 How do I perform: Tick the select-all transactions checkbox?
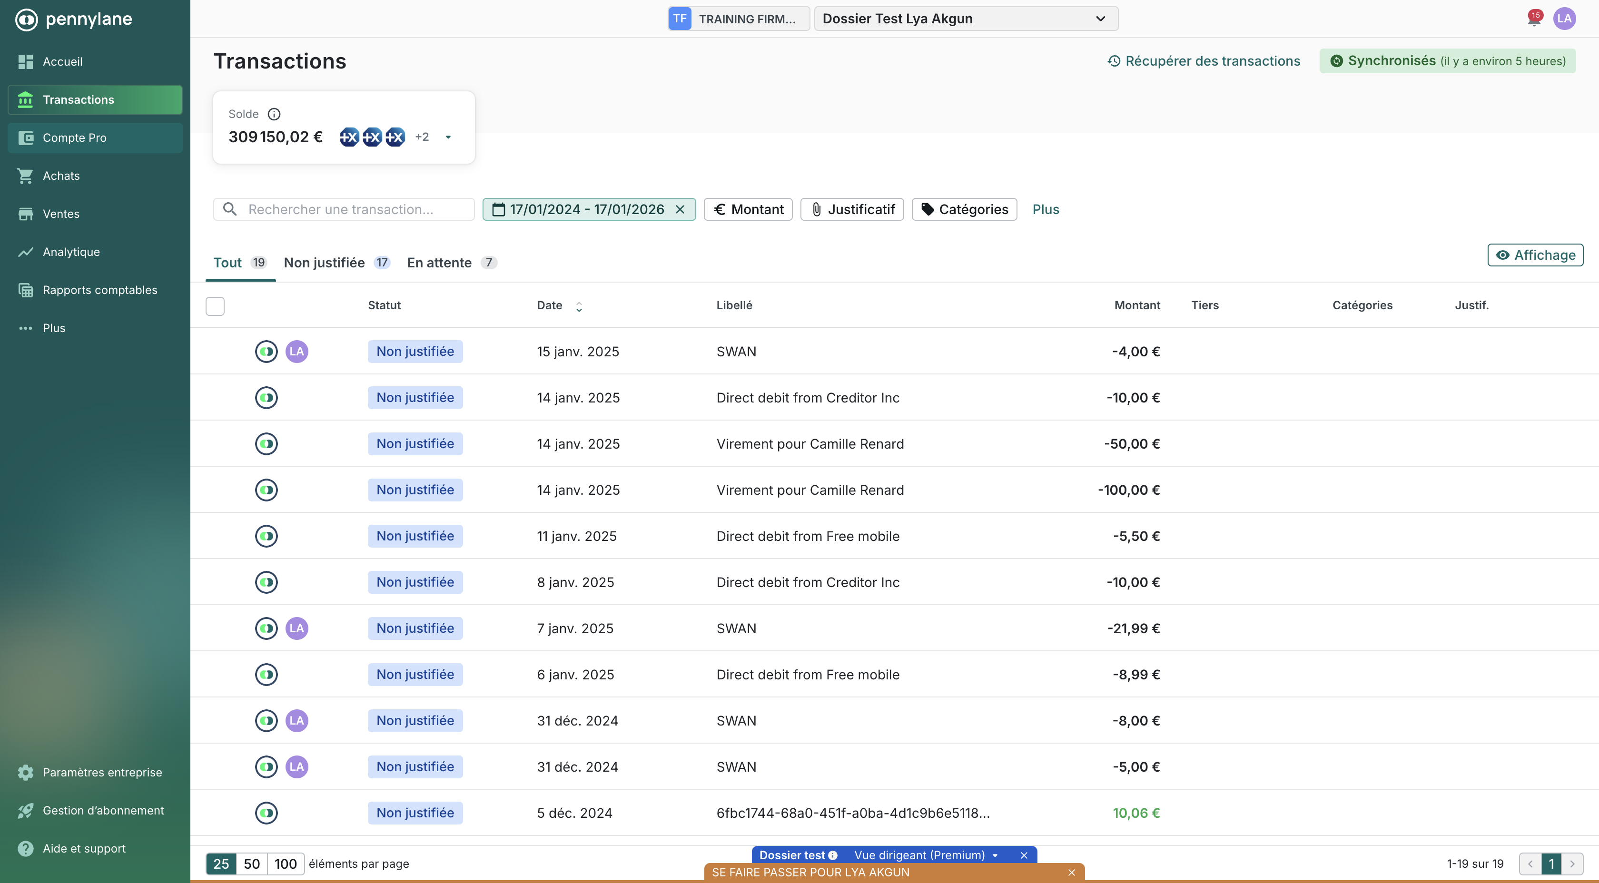tap(215, 306)
